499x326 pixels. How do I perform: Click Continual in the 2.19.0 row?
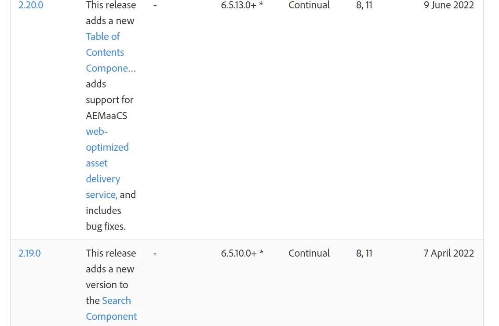[x=309, y=253]
